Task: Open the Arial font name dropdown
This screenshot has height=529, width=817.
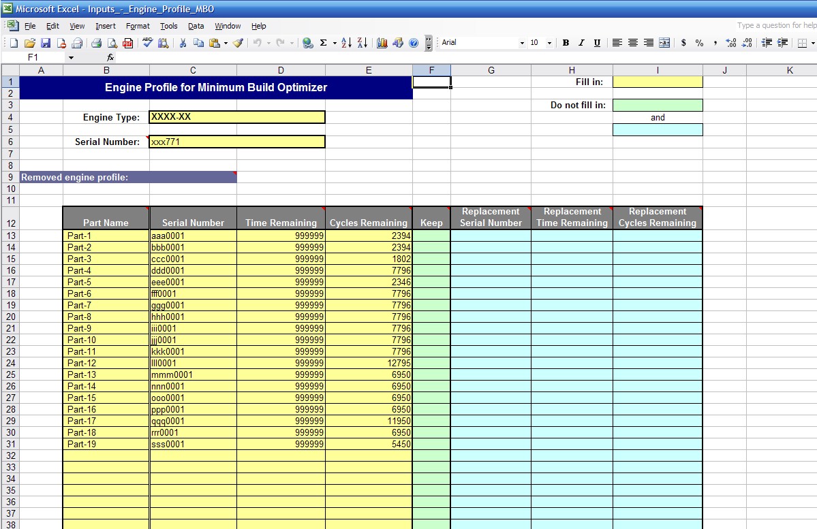Action: click(x=522, y=43)
